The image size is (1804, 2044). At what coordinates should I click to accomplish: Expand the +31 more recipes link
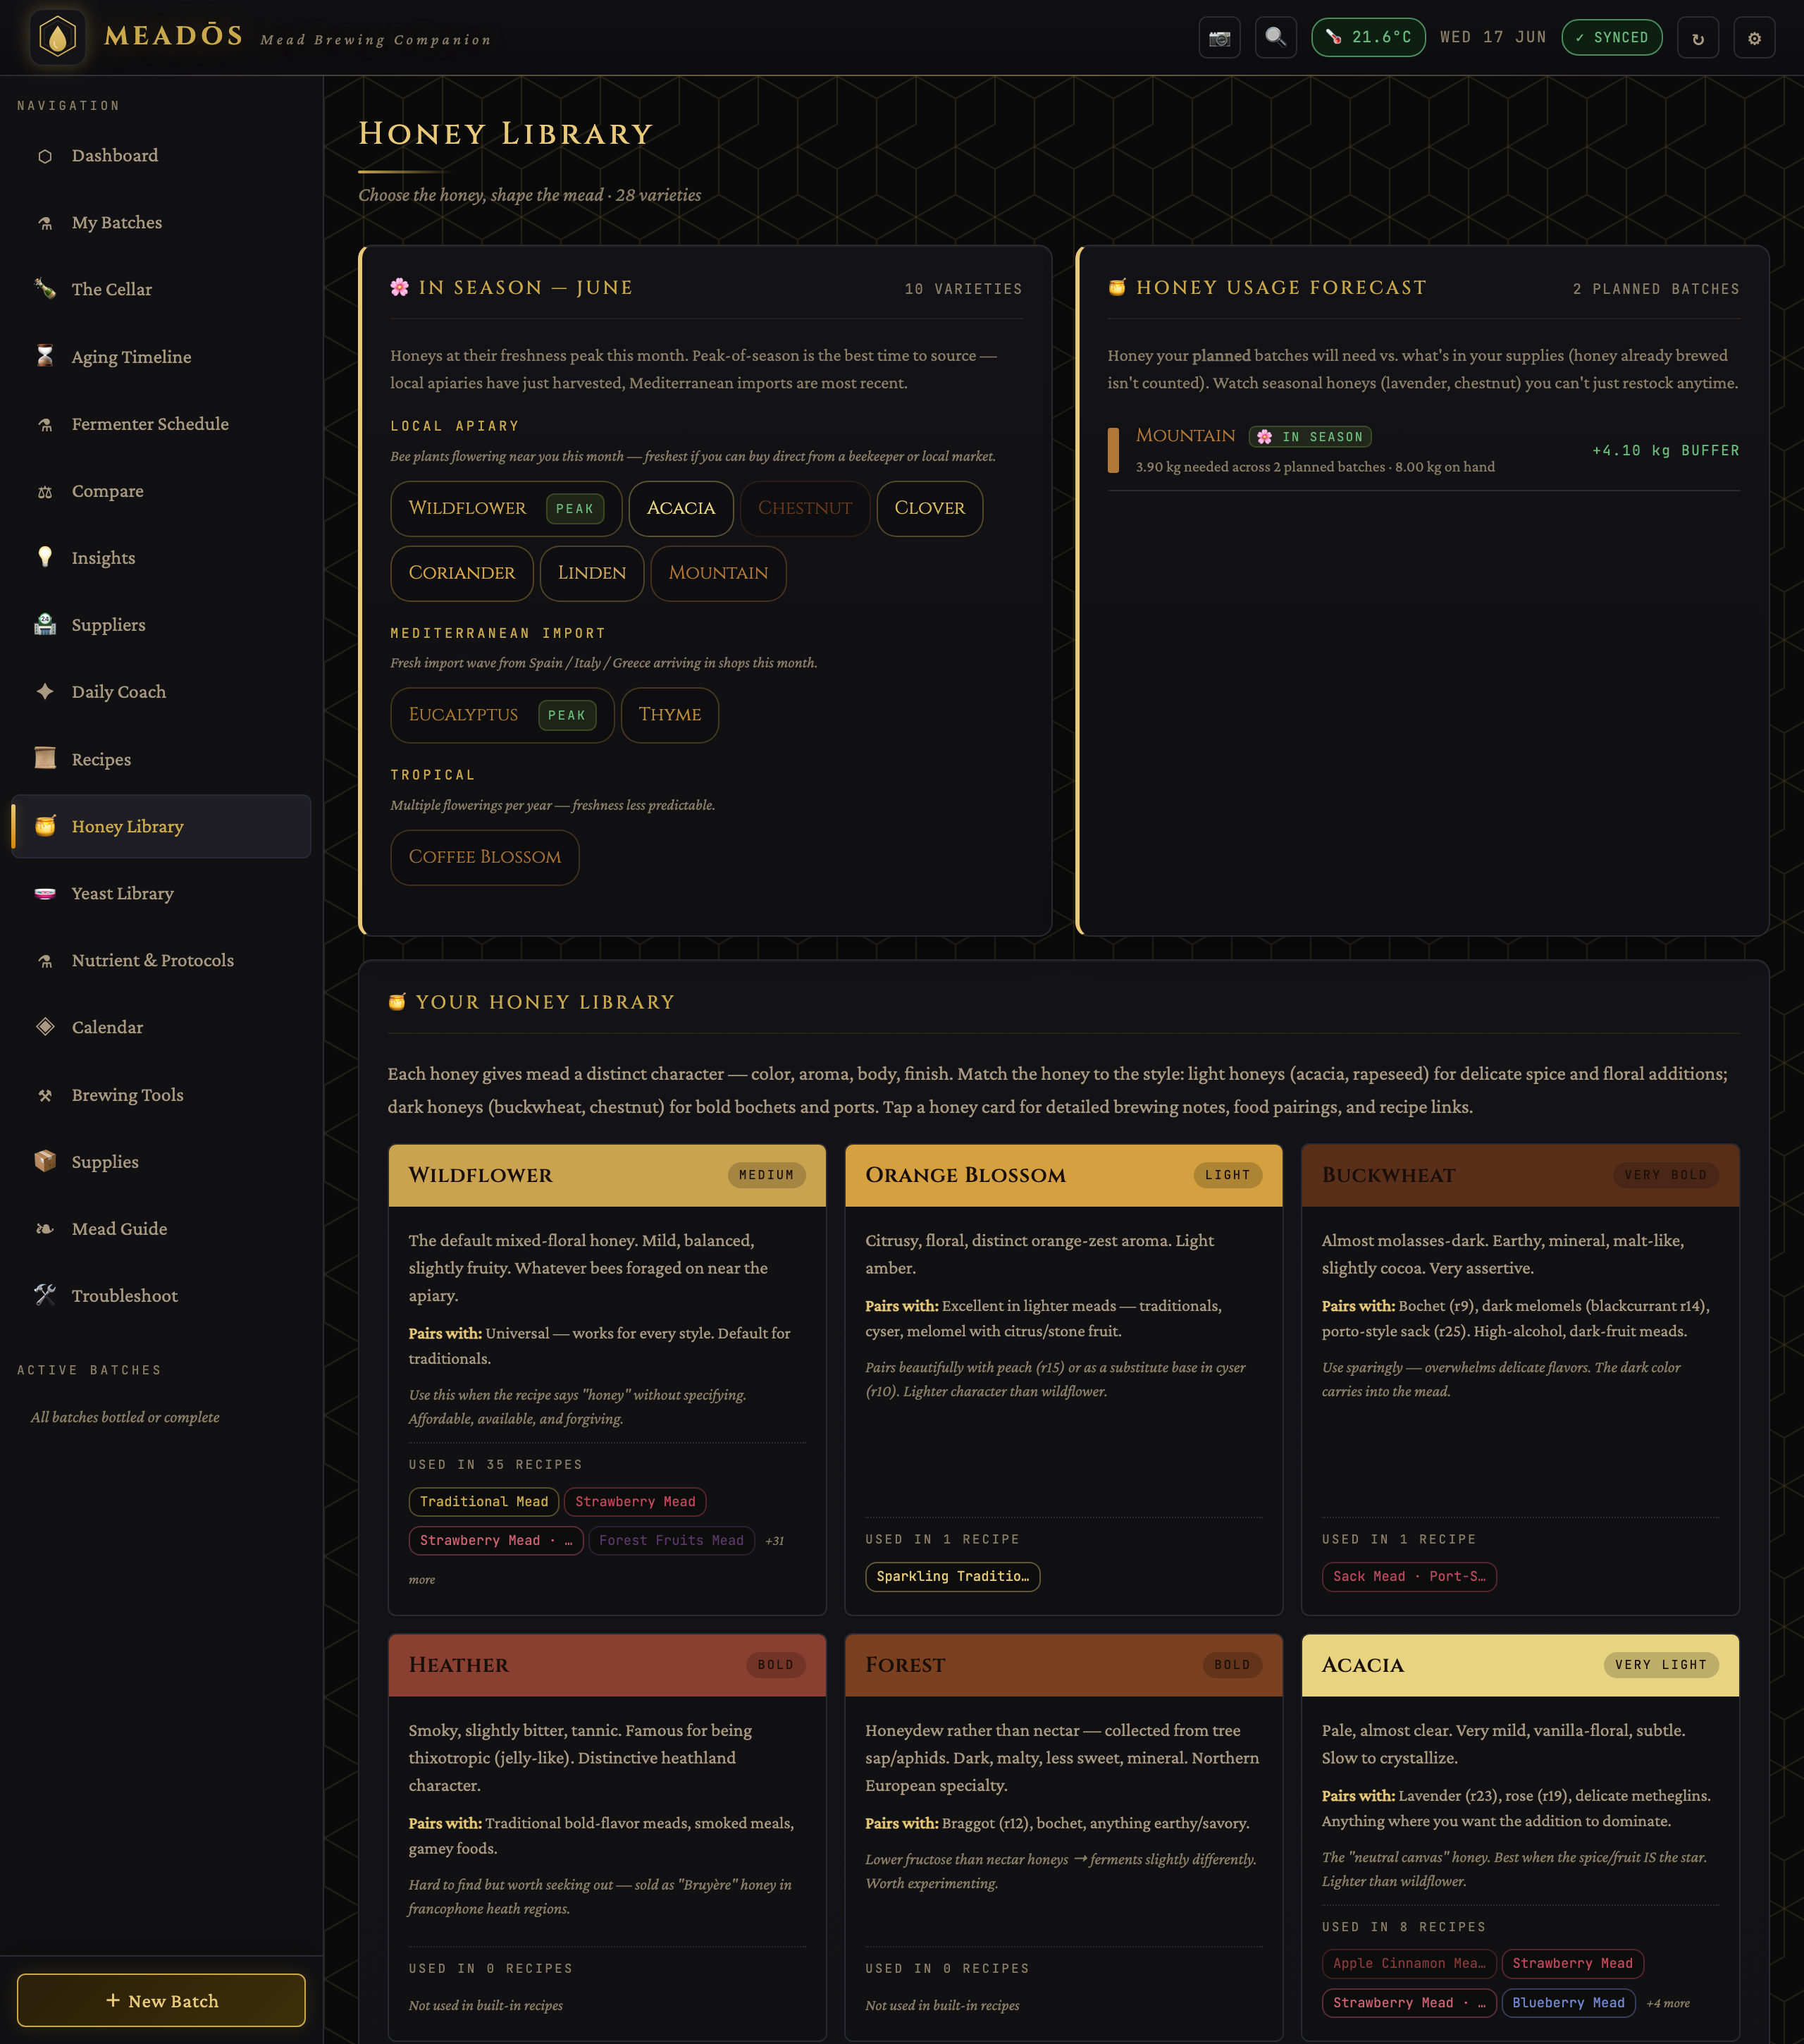pos(774,1541)
